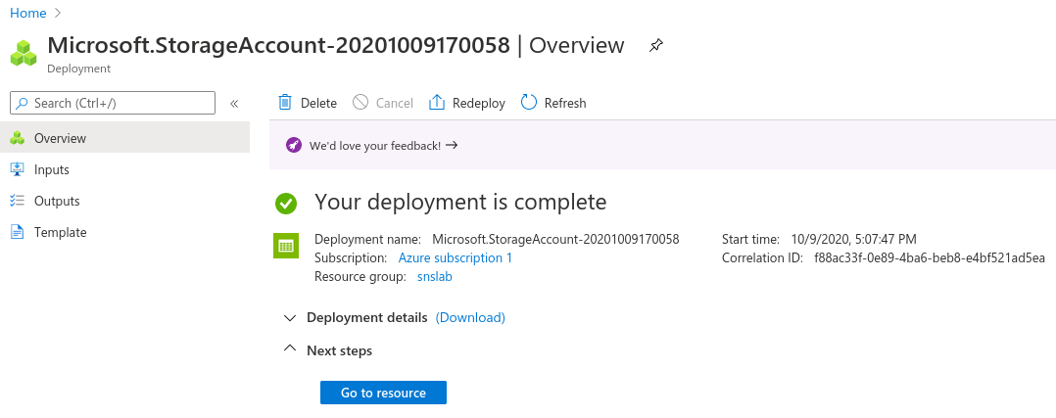Click the magnifier icon in search box
The height and width of the screenshot is (418, 1056).
23,103
